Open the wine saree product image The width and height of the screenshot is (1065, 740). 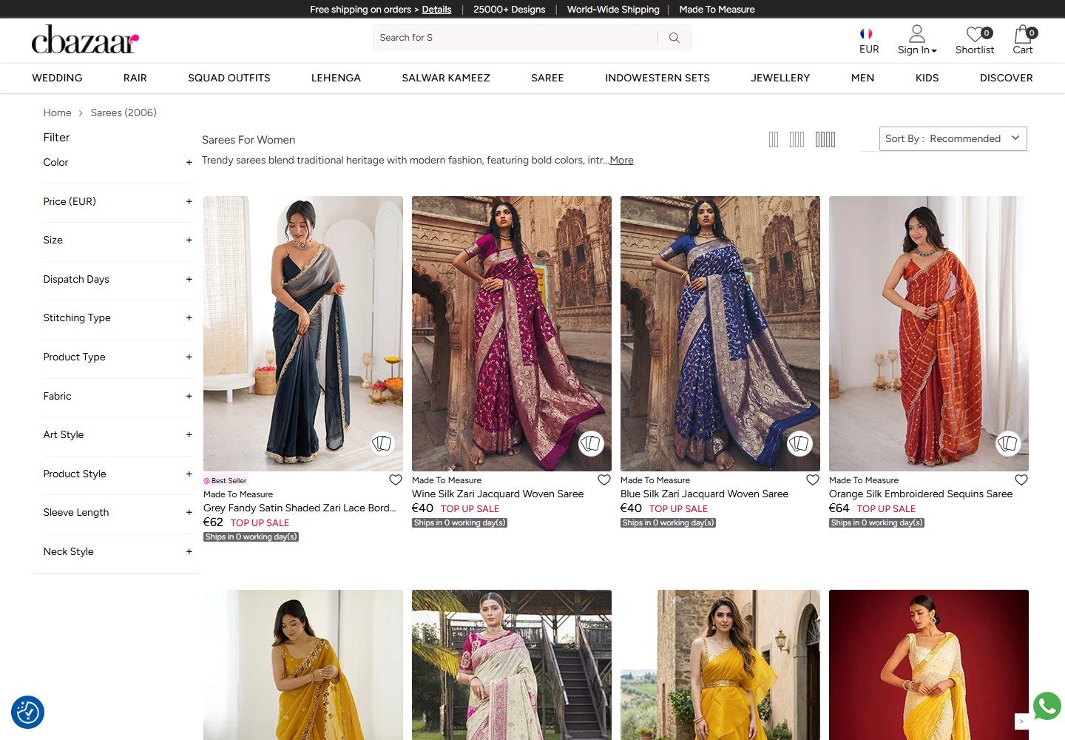pos(512,333)
